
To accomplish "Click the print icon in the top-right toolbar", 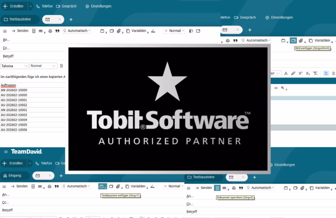I will tap(228, 41).
